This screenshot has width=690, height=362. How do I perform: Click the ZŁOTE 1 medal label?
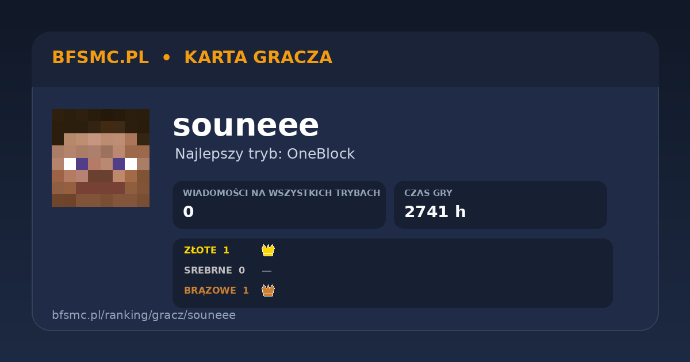[x=206, y=251]
